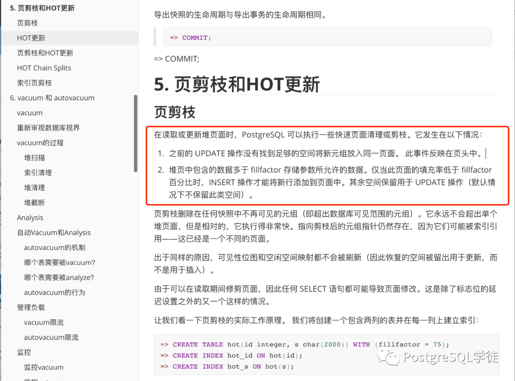Screen dimensions: 515x381
Task: Go to 页剪枝和HOT更新 sub-entry in outline
Action: 45,53
